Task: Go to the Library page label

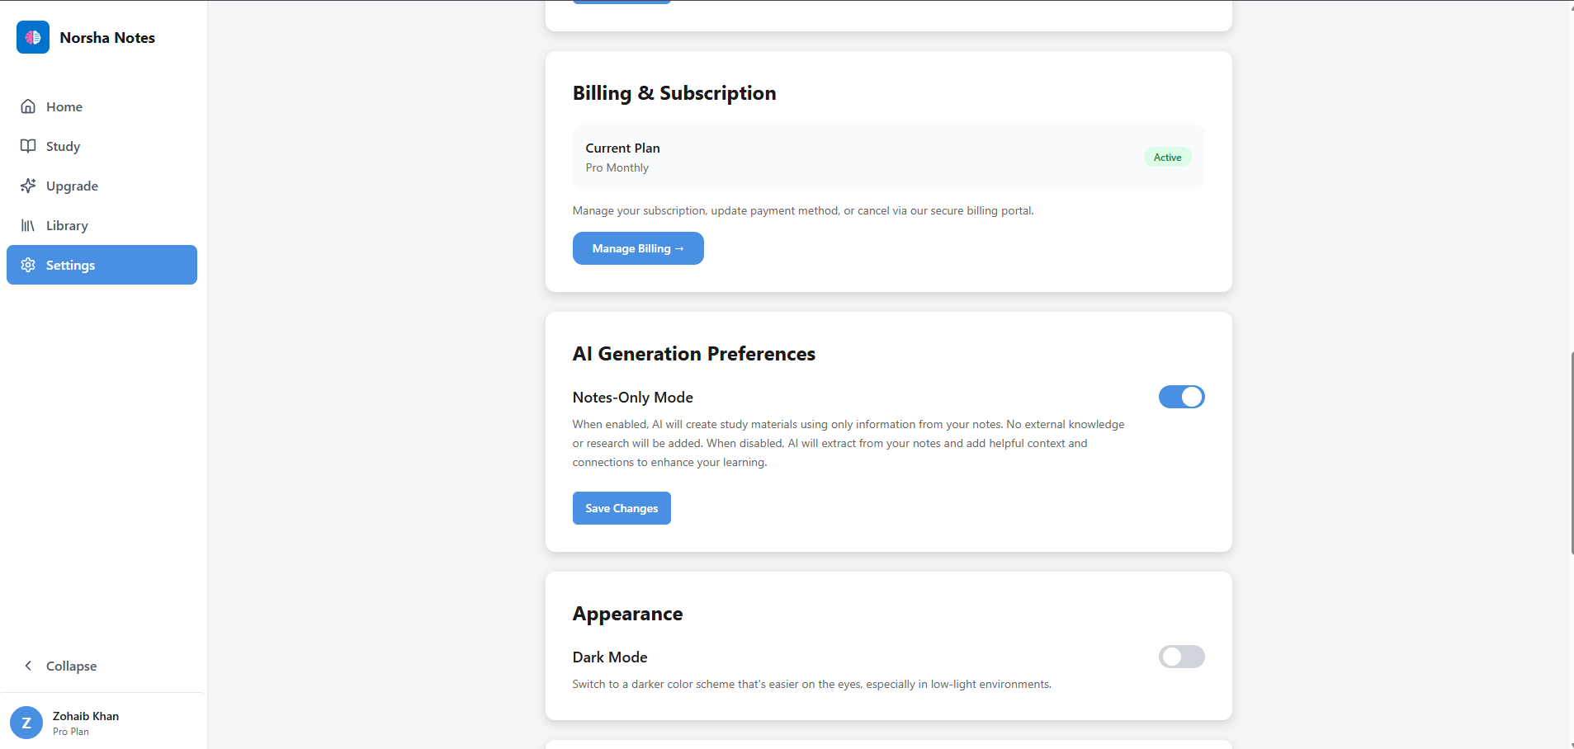Action: pos(67,225)
